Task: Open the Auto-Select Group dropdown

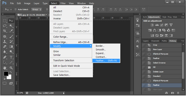Action: coord(36,10)
